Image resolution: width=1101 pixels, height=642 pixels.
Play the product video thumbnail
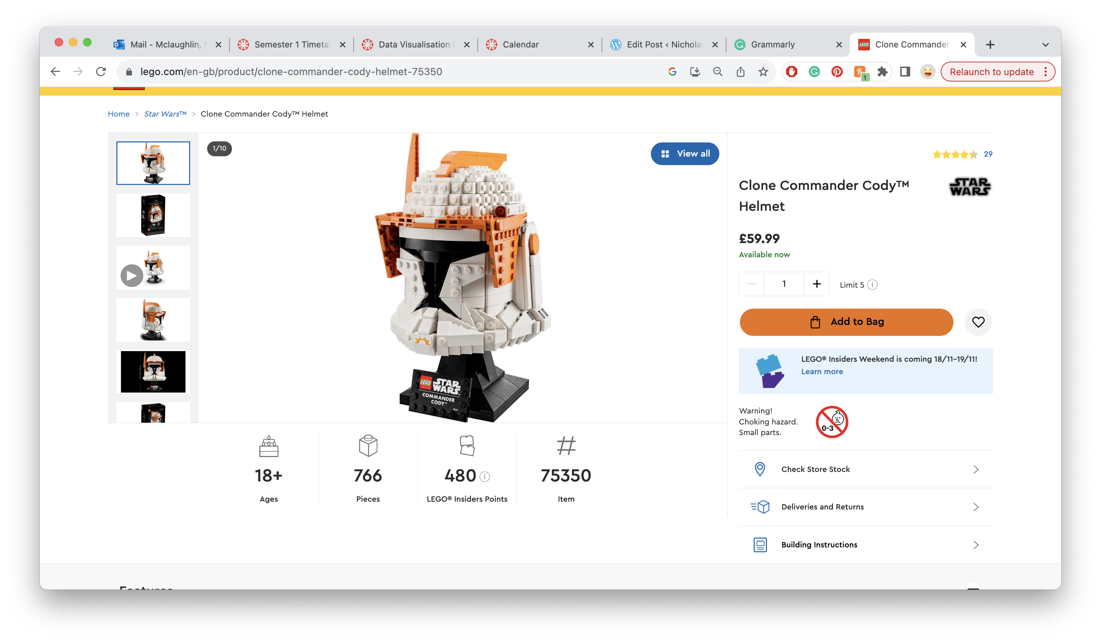click(x=132, y=275)
